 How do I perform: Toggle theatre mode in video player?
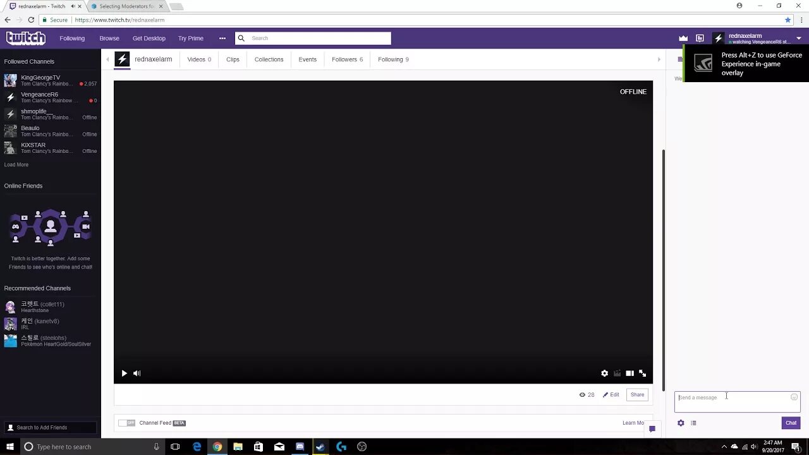point(630,373)
